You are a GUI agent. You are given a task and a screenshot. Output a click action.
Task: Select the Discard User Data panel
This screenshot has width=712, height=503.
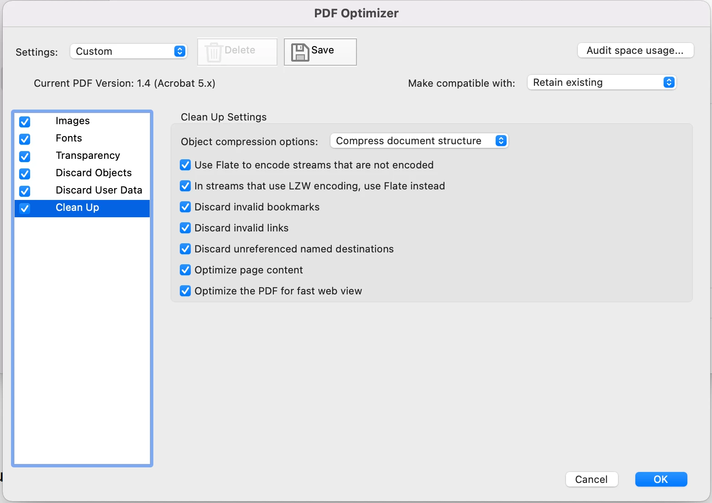click(x=82, y=190)
